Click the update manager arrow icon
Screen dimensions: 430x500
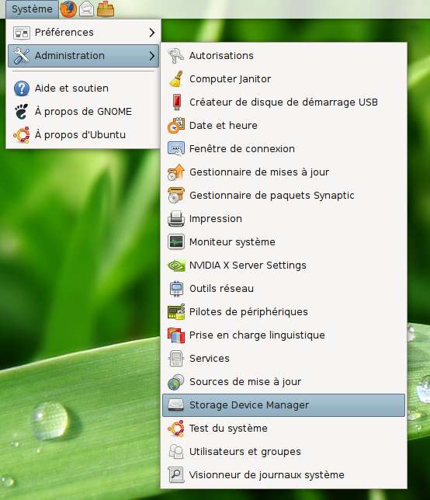[x=176, y=172]
